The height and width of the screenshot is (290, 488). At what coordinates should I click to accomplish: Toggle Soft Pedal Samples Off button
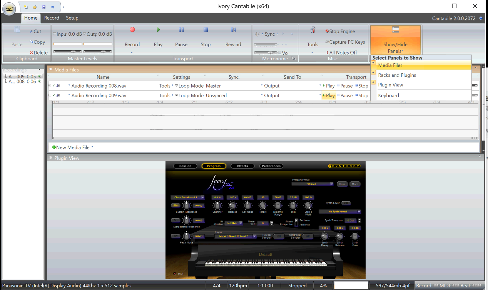307,236
